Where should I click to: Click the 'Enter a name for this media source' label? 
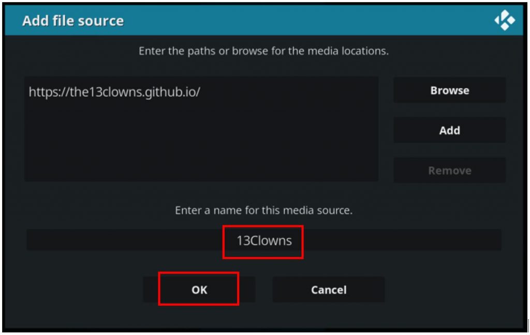click(263, 210)
